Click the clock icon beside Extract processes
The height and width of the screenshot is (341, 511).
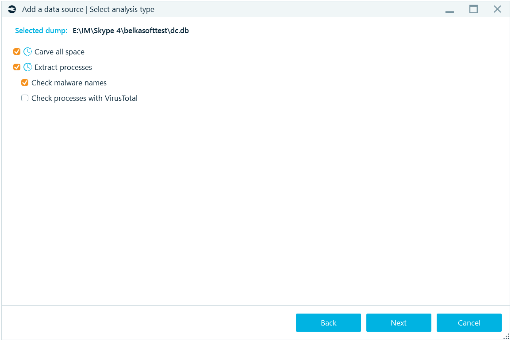pyautogui.click(x=28, y=67)
